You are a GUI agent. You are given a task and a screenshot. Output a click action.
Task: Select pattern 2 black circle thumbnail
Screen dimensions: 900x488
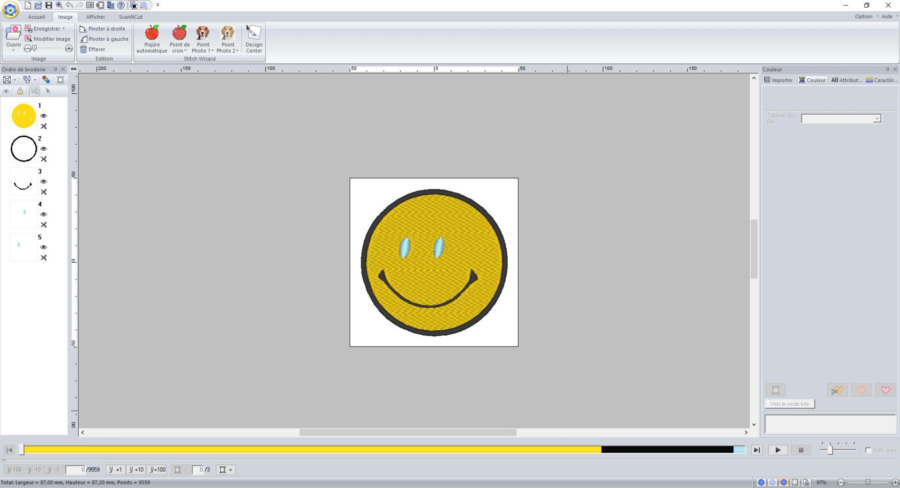click(24, 149)
